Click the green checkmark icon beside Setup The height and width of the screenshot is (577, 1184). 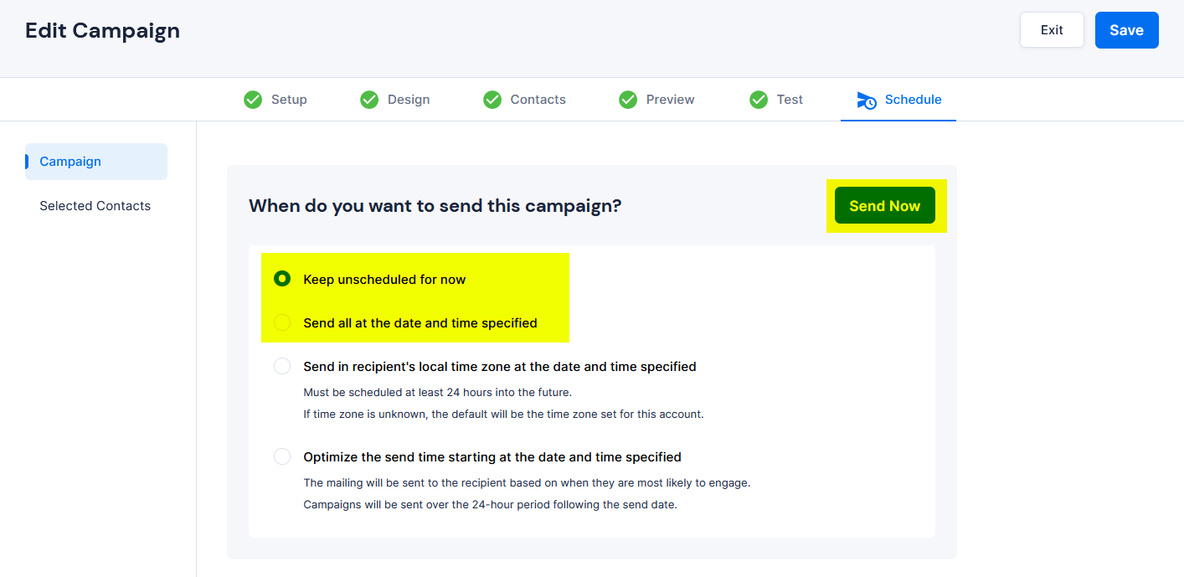point(253,100)
